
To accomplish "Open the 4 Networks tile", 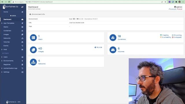I will click(66, 62).
